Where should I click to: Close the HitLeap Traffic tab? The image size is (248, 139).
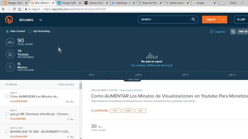tap(80, 3)
